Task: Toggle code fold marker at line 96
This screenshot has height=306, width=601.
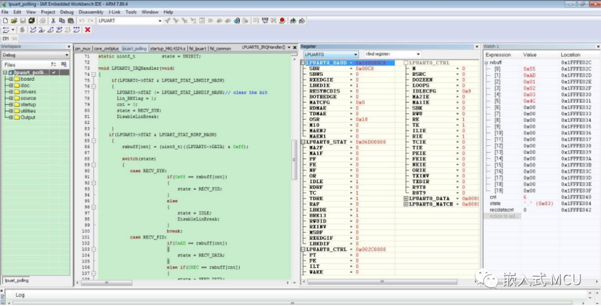Action: tap(94, 207)
